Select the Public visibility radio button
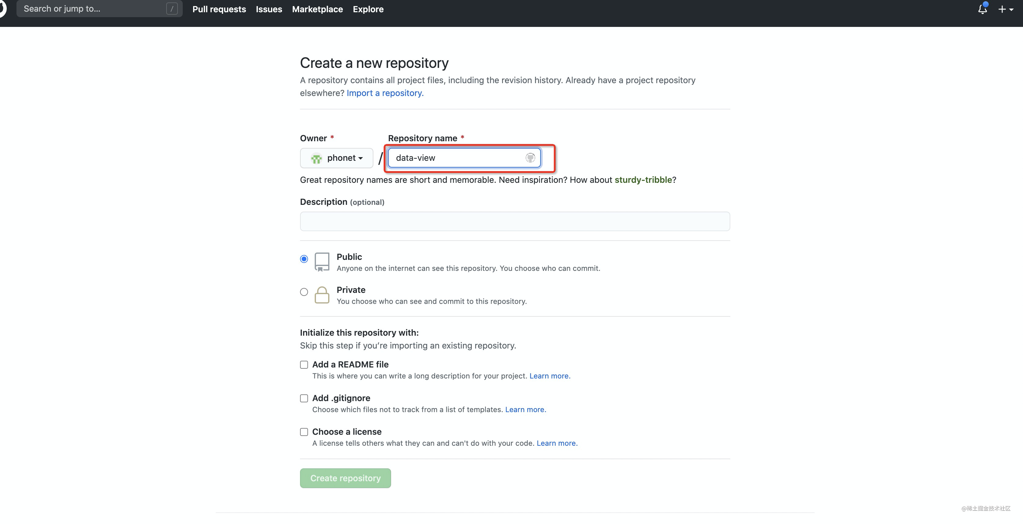The height and width of the screenshot is (524, 1023). pos(304,258)
